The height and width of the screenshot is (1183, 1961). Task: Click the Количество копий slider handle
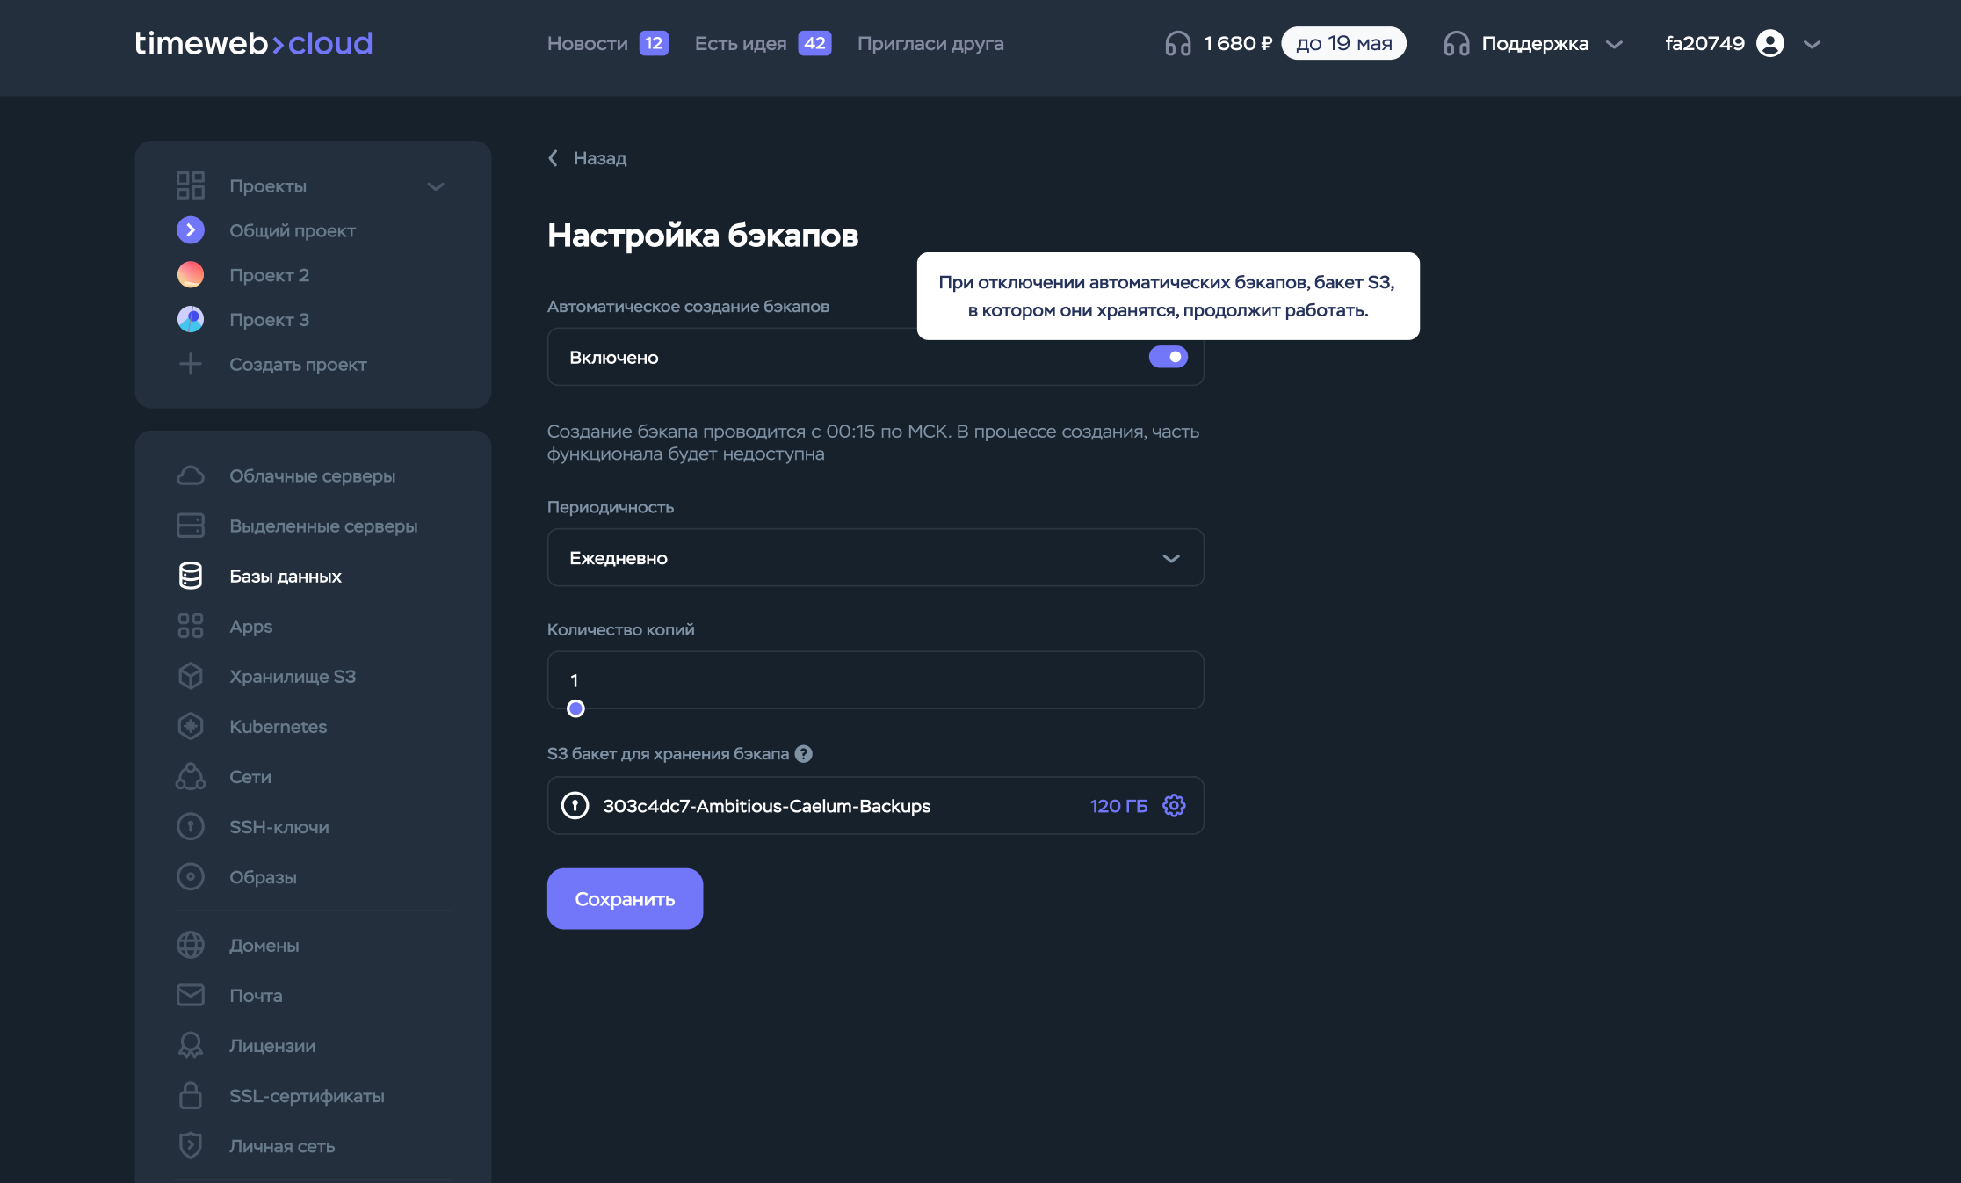[575, 708]
